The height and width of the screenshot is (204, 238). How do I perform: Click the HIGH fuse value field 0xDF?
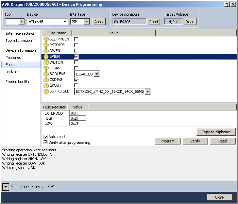pos(78,118)
